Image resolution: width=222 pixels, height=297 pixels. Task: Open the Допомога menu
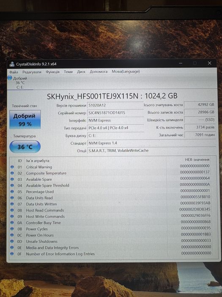pos(99,72)
